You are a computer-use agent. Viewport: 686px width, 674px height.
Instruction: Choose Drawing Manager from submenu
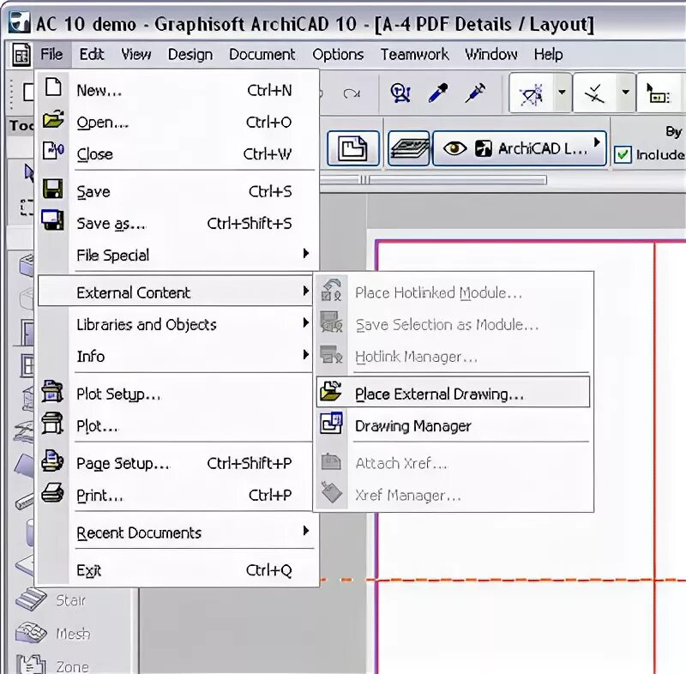tap(453, 424)
